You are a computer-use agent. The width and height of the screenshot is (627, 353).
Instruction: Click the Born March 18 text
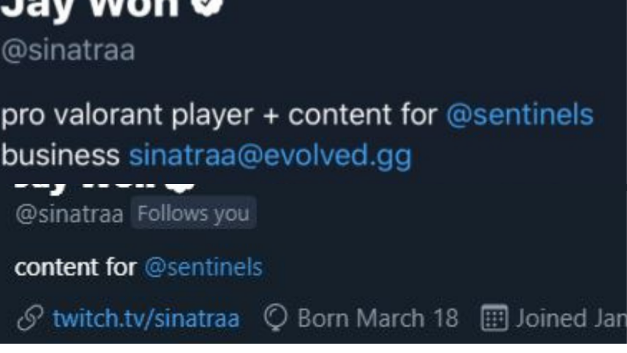click(377, 319)
